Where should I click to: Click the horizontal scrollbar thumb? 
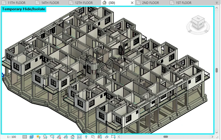pos(166,137)
